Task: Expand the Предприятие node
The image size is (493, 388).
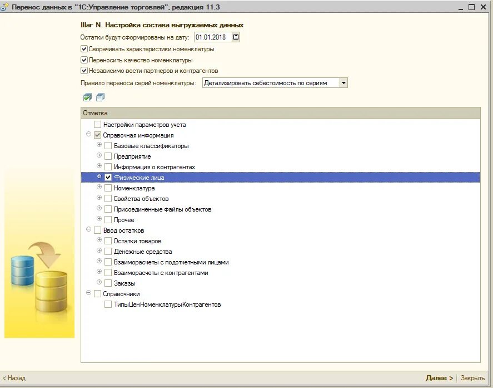Action: (99, 155)
